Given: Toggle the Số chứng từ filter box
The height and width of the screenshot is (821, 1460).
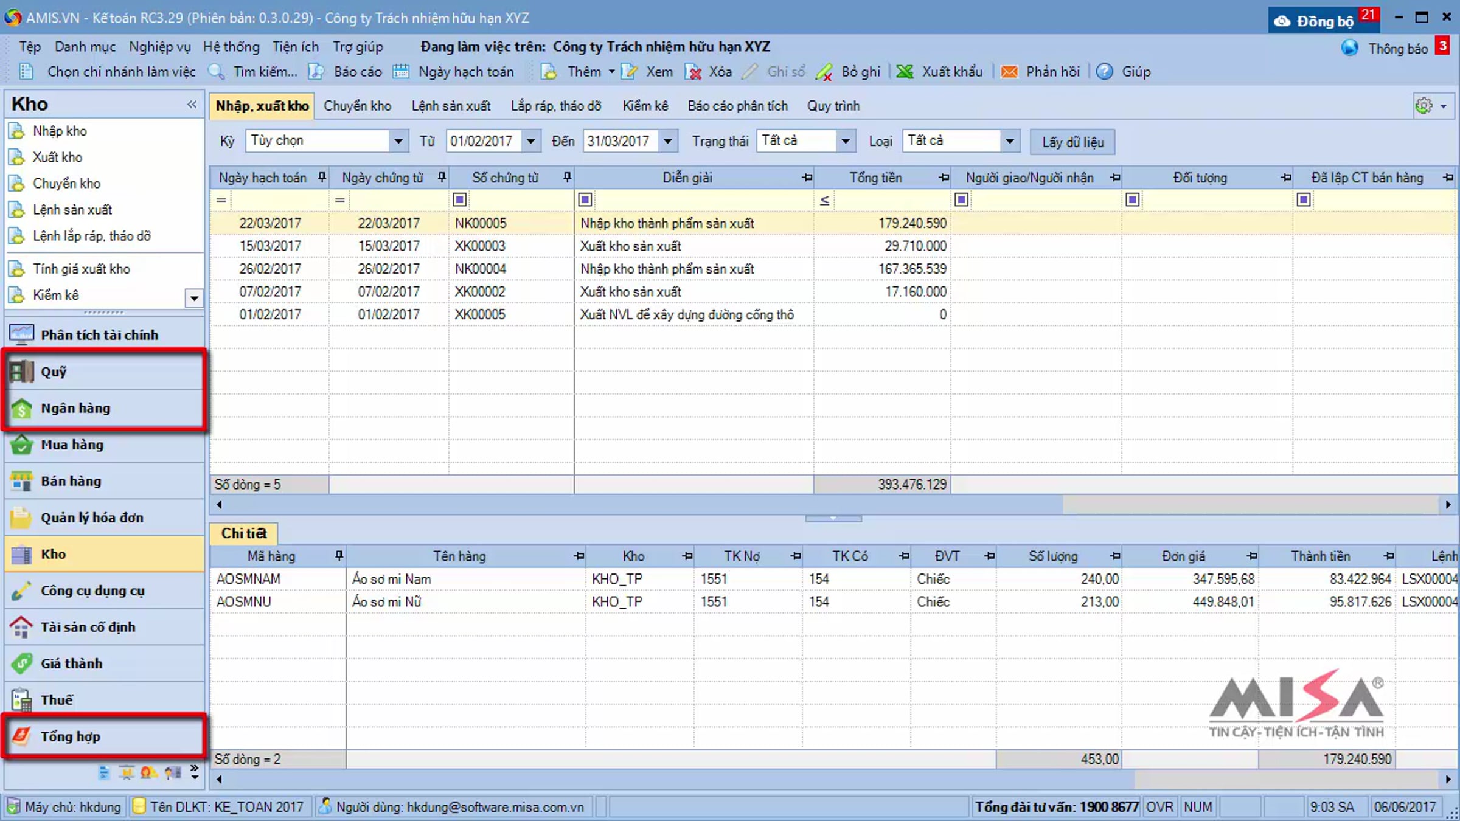Looking at the screenshot, I should click(x=460, y=199).
